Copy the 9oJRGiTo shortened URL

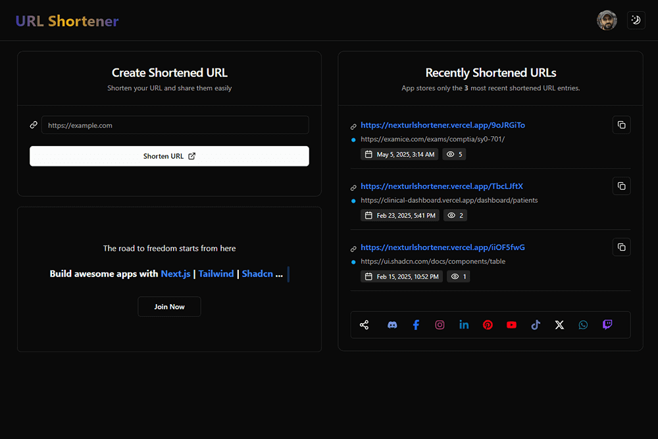[x=621, y=124]
